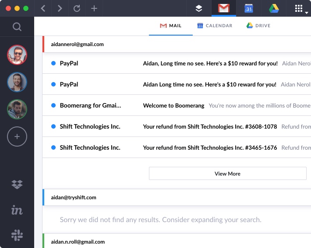Add a new account with circled plus
The height and width of the screenshot is (248, 311).
(17, 137)
